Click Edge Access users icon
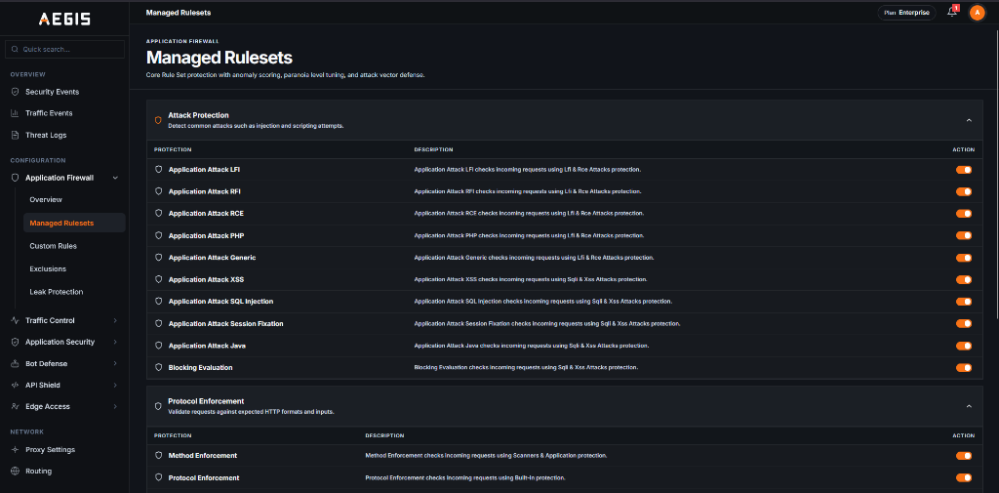 pyautogui.click(x=16, y=406)
